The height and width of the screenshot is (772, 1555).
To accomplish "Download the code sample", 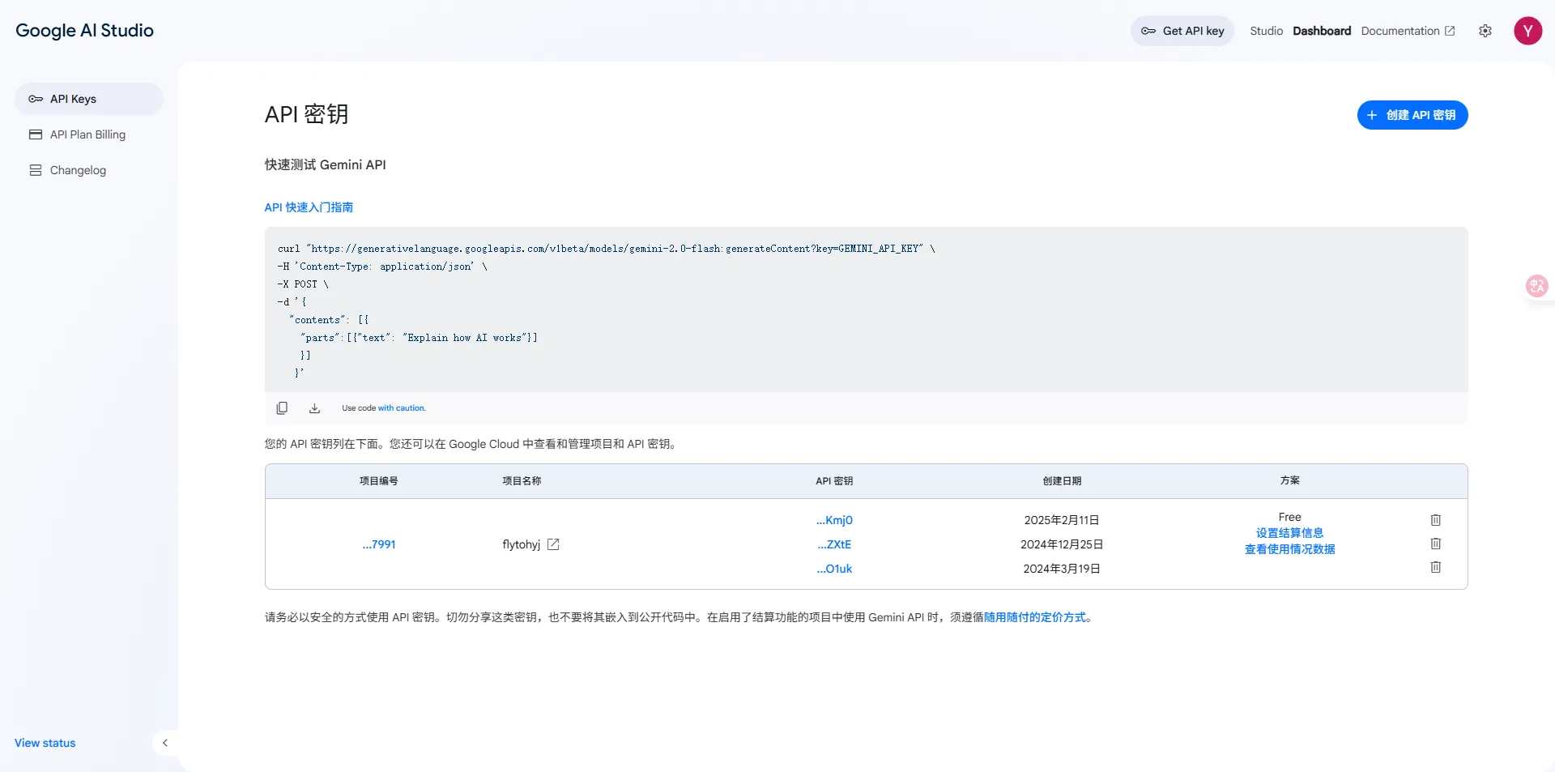I will click(x=314, y=407).
